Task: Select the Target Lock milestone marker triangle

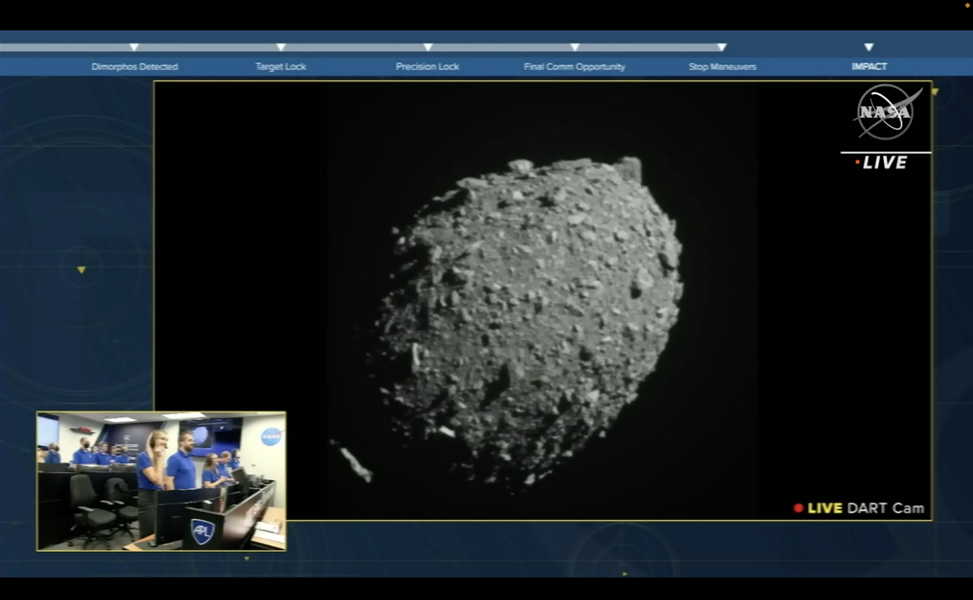Action: click(x=281, y=48)
